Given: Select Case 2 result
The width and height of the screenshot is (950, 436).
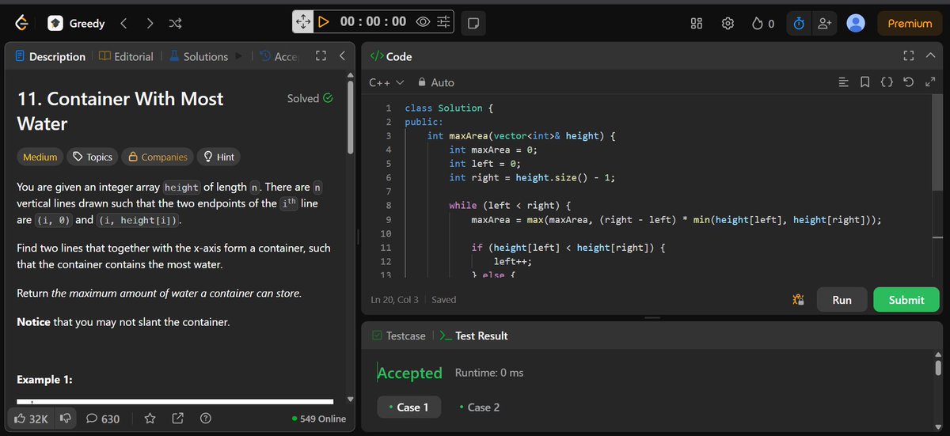Looking at the screenshot, I should tap(479, 407).
